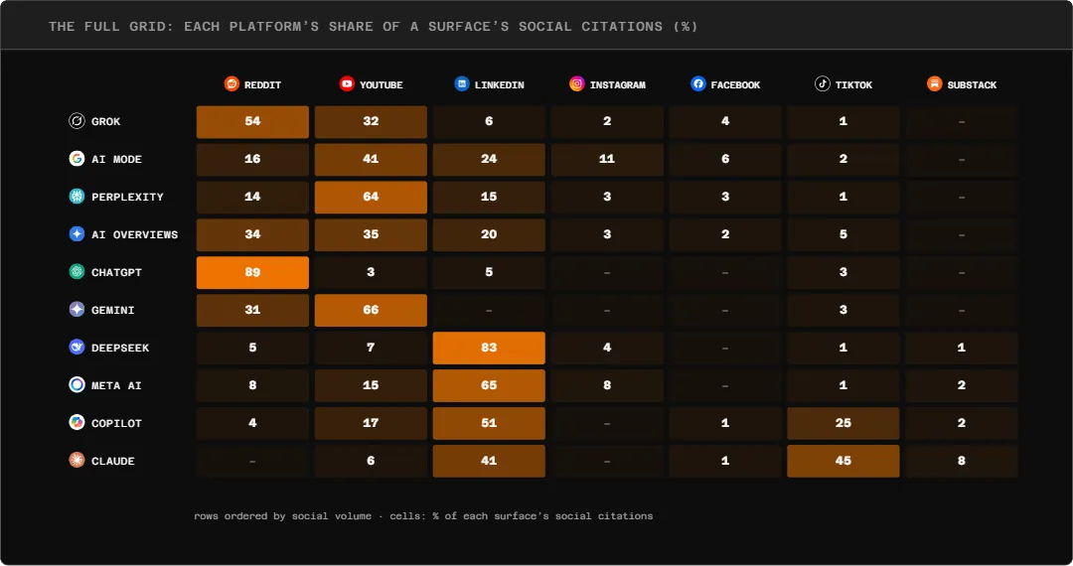The image size is (1073, 566).
Task: Click the COPILOT row label
Action: [x=117, y=423]
